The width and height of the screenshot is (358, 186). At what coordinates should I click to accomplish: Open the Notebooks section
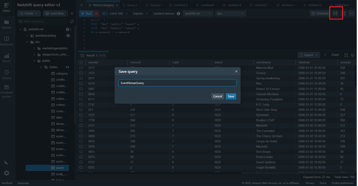click(x=7, y=41)
